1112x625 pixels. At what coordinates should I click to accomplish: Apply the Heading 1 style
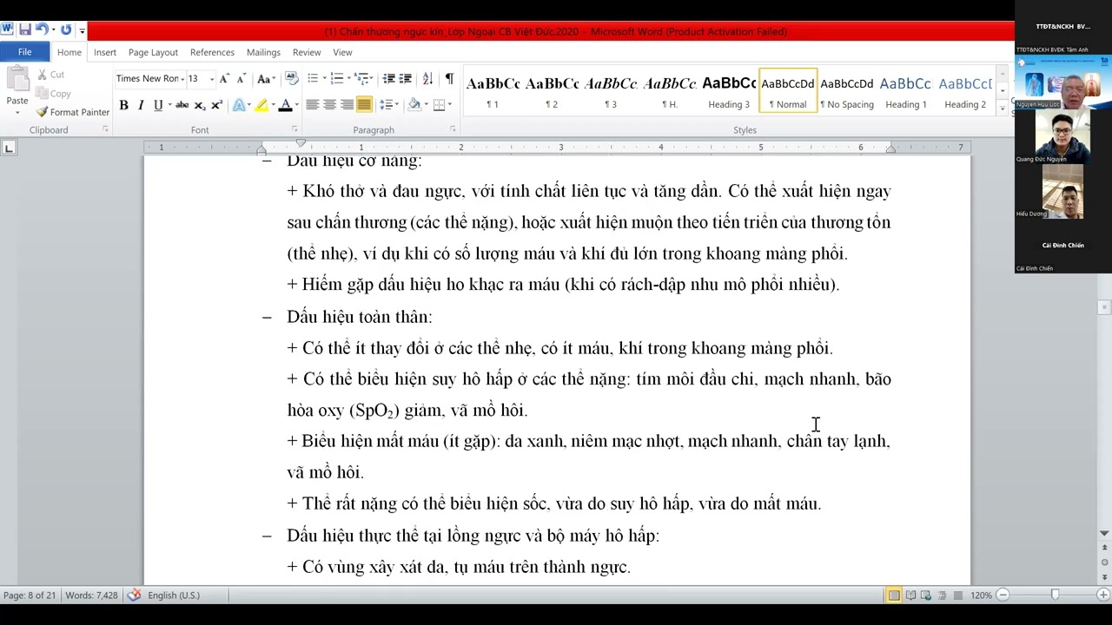[906, 92]
